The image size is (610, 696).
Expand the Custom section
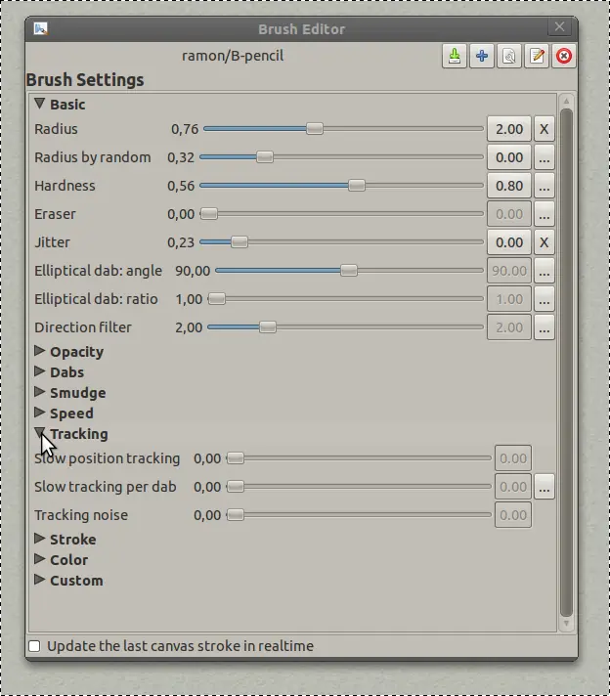point(39,580)
